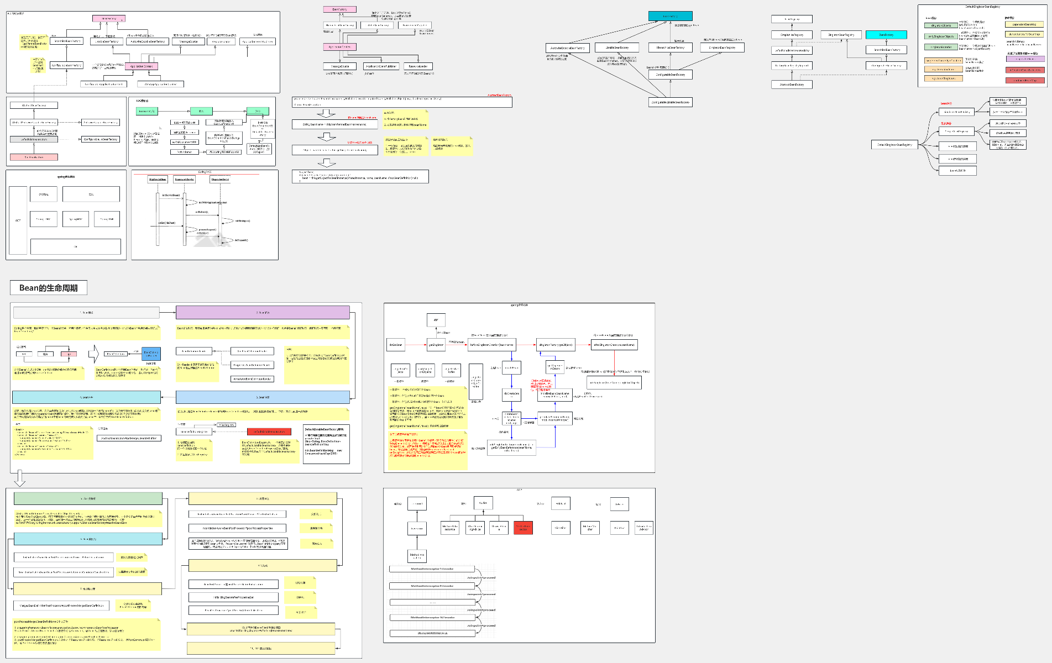Select the red DefaultListableBeanFactory box in lifecycle

pyautogui.click(x=269, y=432)
